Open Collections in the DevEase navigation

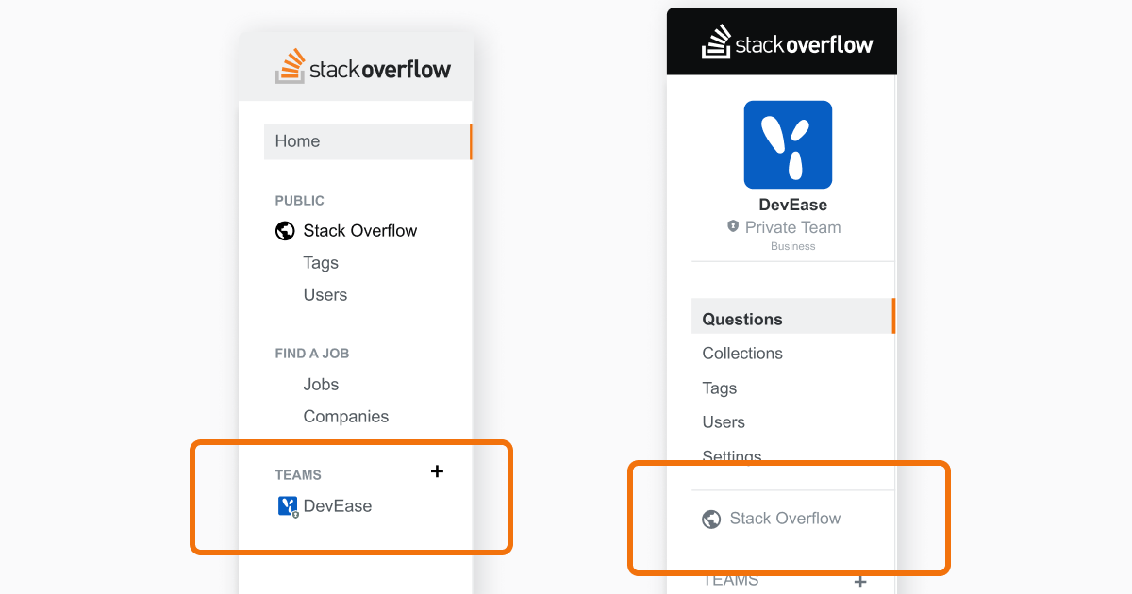(x=742, y=354)
